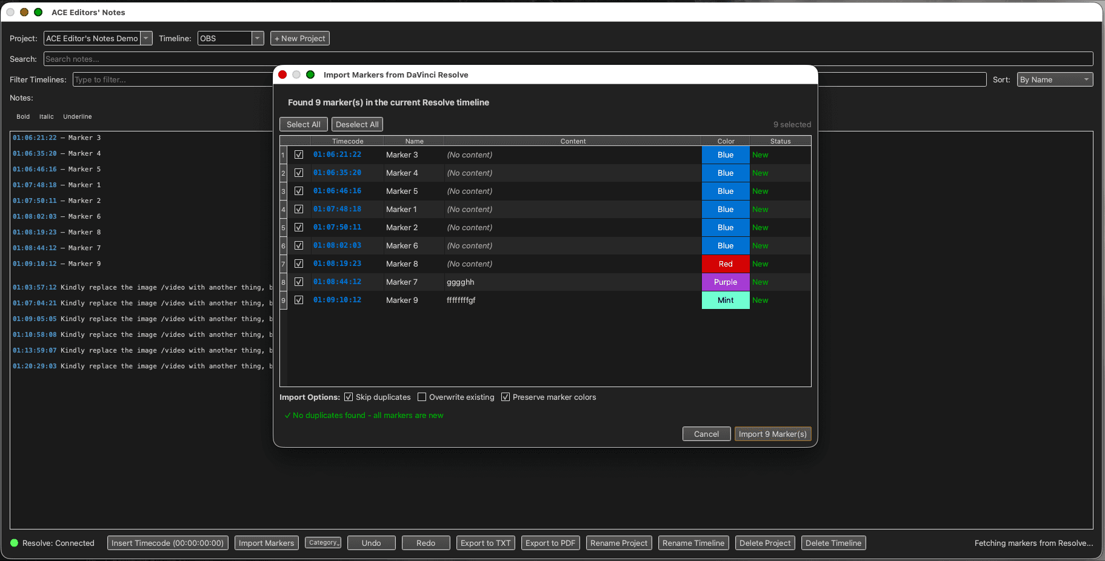Toggle the Marker 5 row checkbox

click(299, 191)
